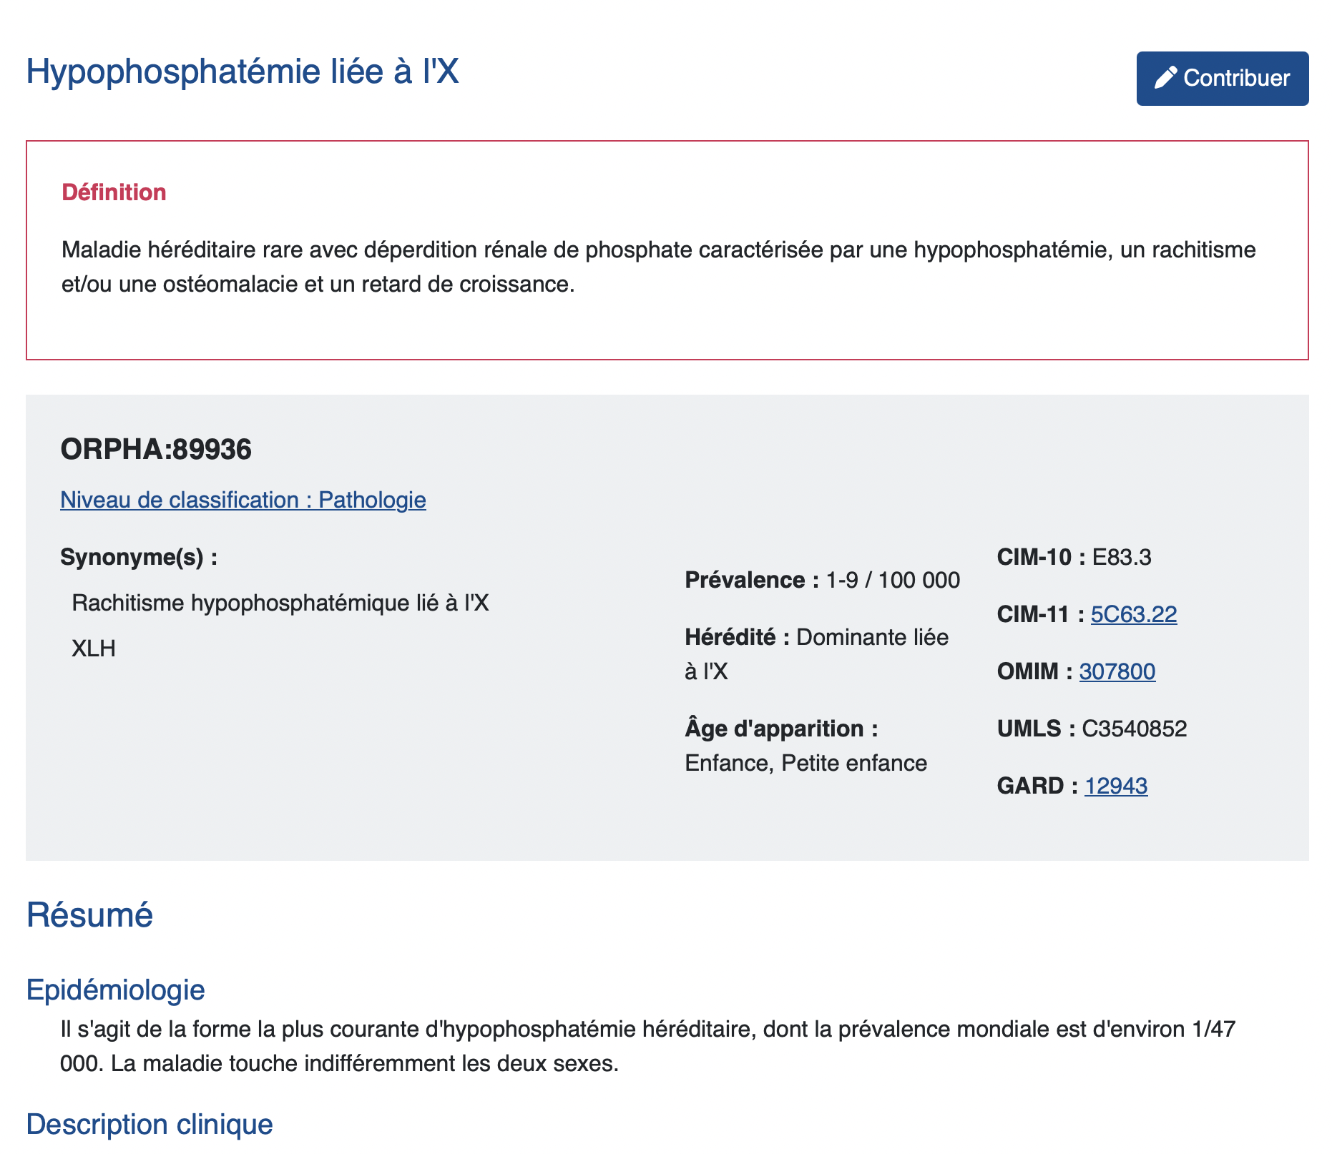Open the GARD 12943 link
Image resolution: width=1332 pixels, height=1154 pixels.
(1115, 786)
